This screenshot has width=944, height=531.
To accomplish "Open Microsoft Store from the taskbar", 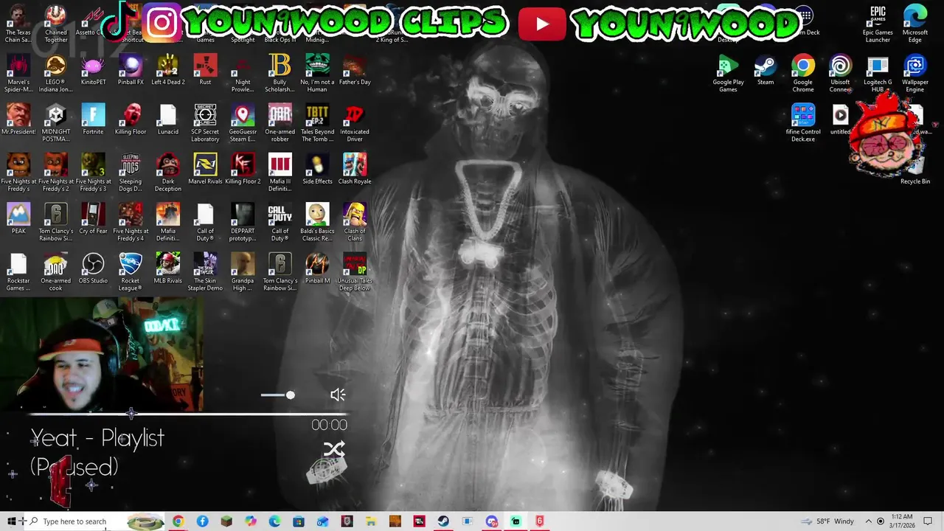I will pos(299,521).
